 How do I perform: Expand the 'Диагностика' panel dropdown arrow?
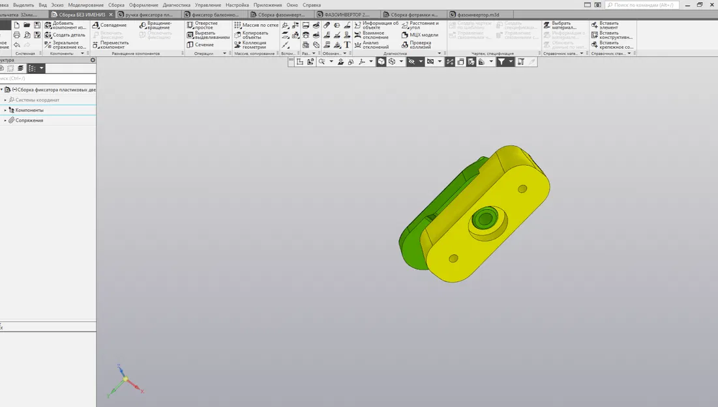pyautogui.click(x=440, y=53)
